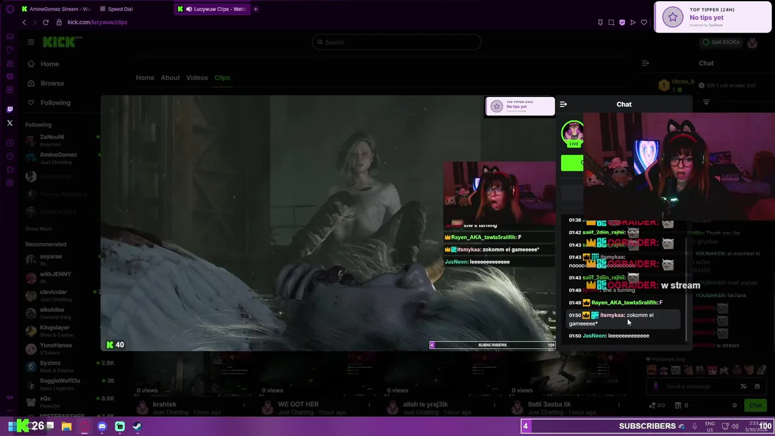Open Following in Kick left sidebar
The height and width of the screenshot is (436, 775).
pyautogui.click(x=55, y=103)
